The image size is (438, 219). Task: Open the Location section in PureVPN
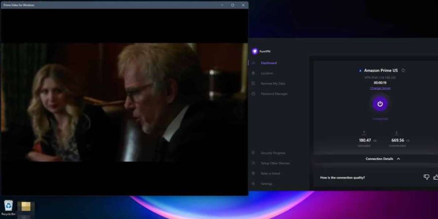tap(267, 73)
